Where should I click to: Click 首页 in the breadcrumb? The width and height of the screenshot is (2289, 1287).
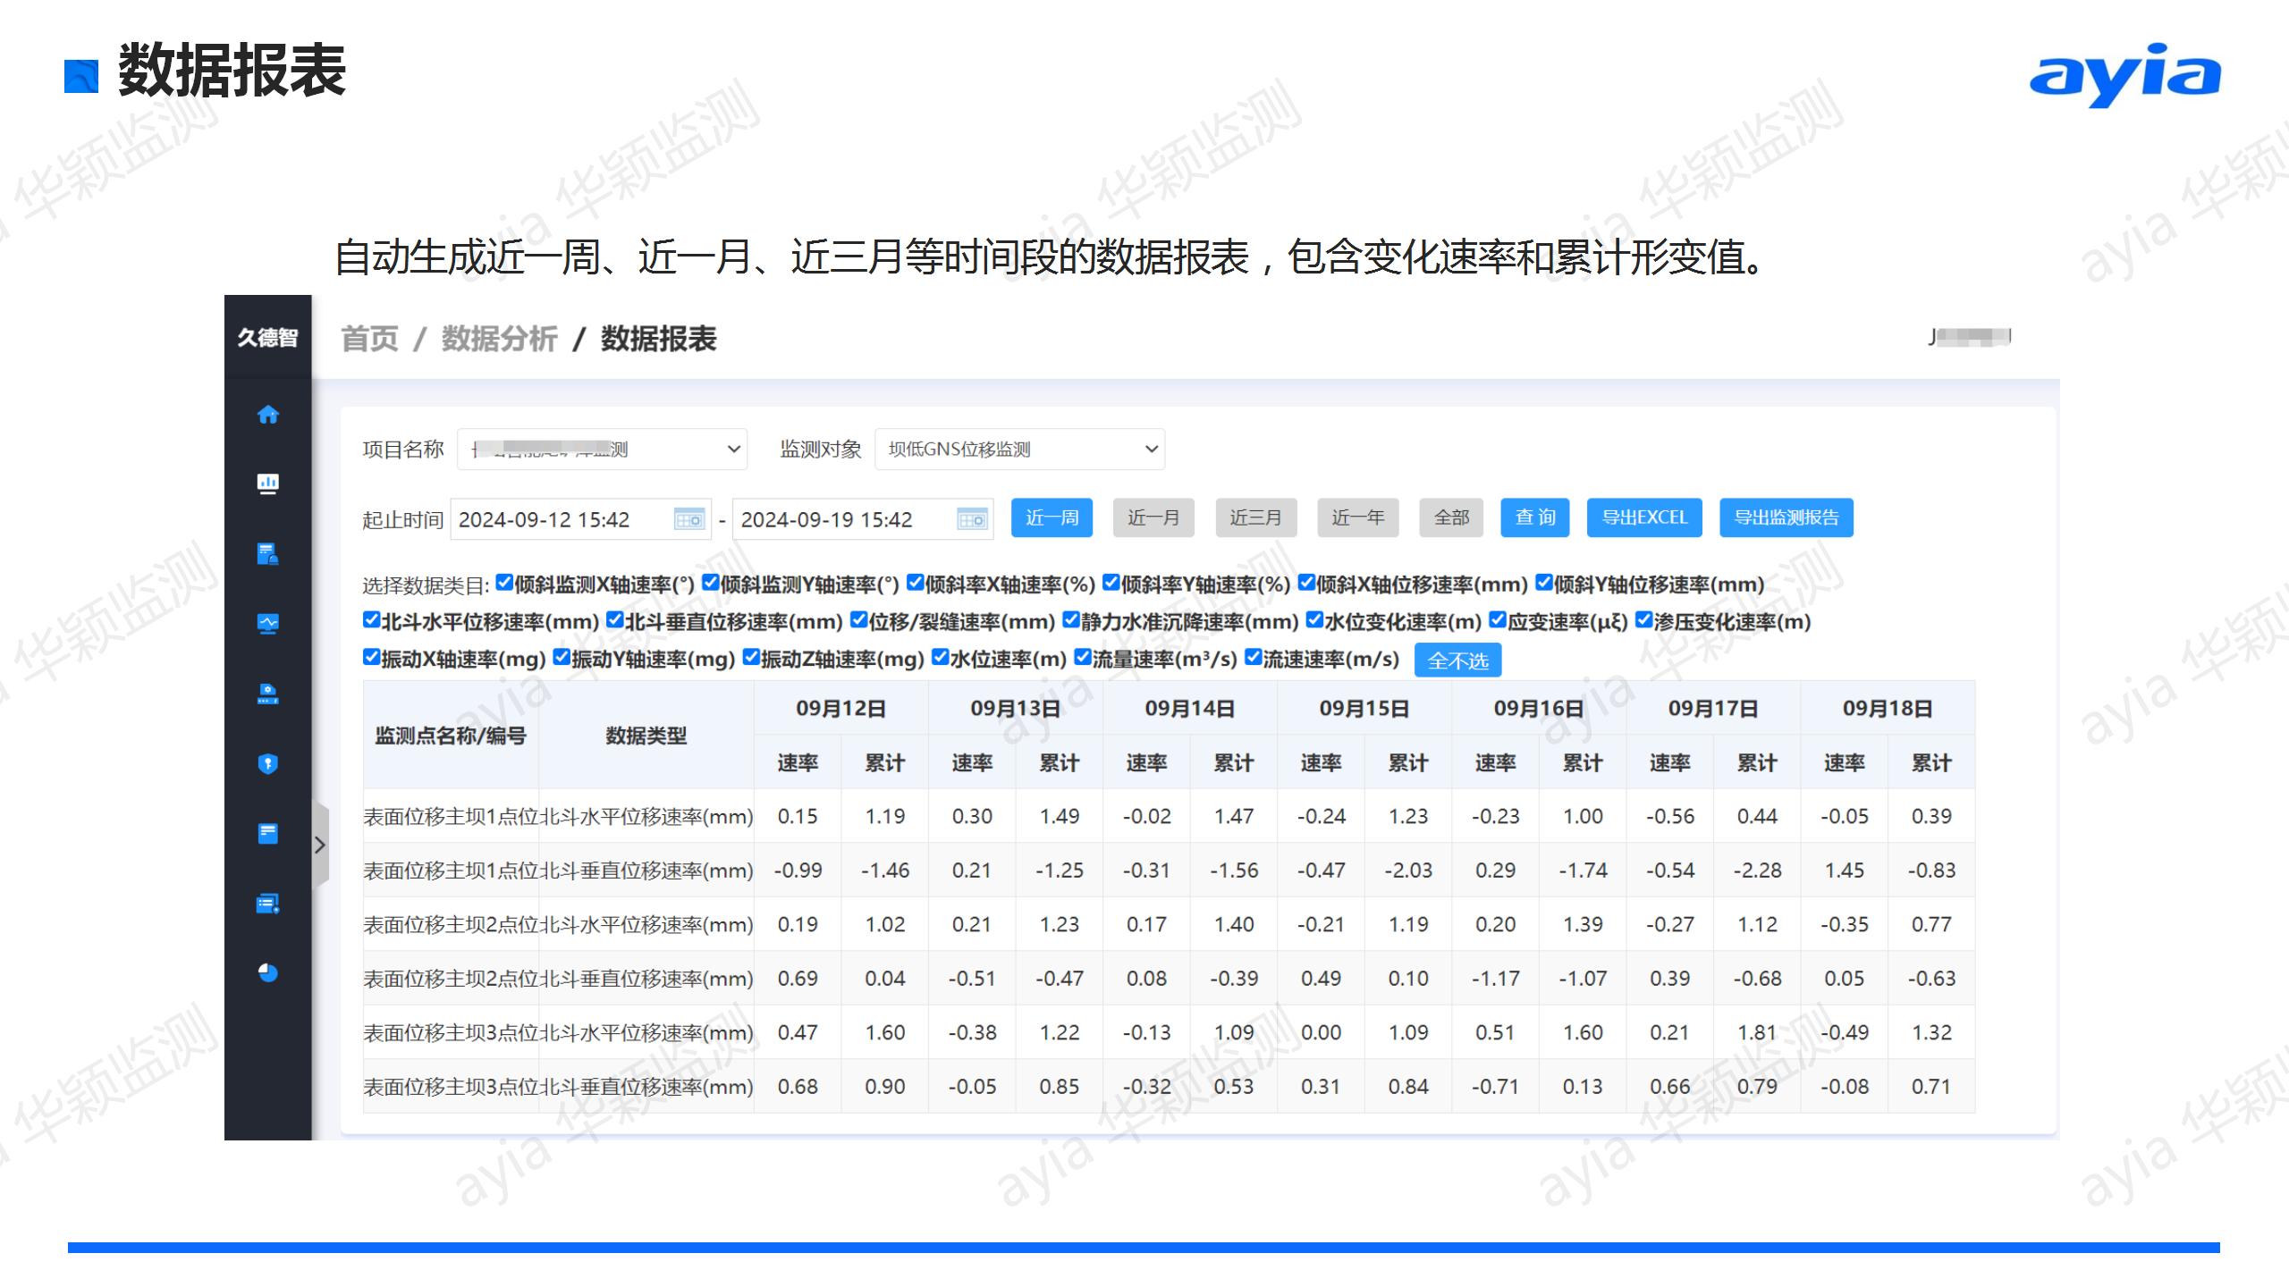pyautogui.click(x=370, y=338)
